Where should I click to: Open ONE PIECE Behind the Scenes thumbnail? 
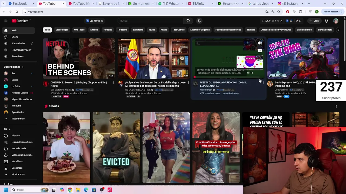point(79,58)
